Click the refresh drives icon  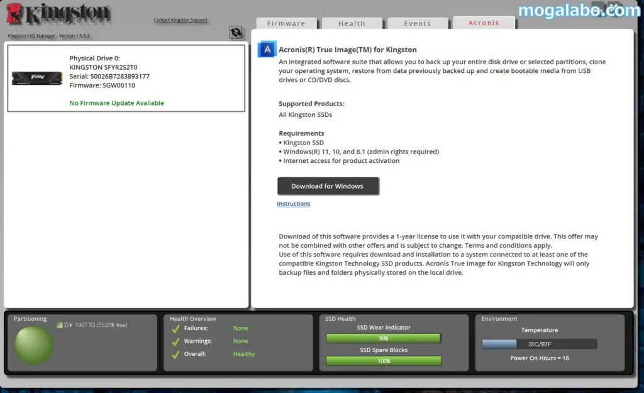tap(236, 32)
